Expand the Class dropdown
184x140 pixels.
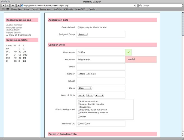pyautogui.click(x=85, y=88)
